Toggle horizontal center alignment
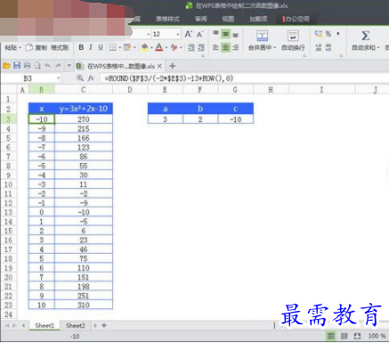 225,47
